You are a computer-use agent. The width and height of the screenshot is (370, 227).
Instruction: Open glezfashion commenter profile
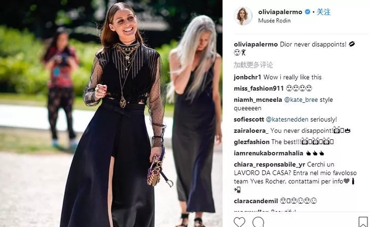(251, 142)
